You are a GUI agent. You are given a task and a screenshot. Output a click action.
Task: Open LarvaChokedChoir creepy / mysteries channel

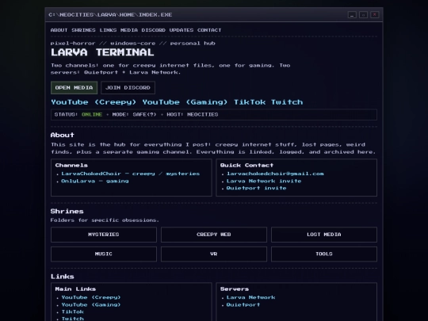click(131, 174)
